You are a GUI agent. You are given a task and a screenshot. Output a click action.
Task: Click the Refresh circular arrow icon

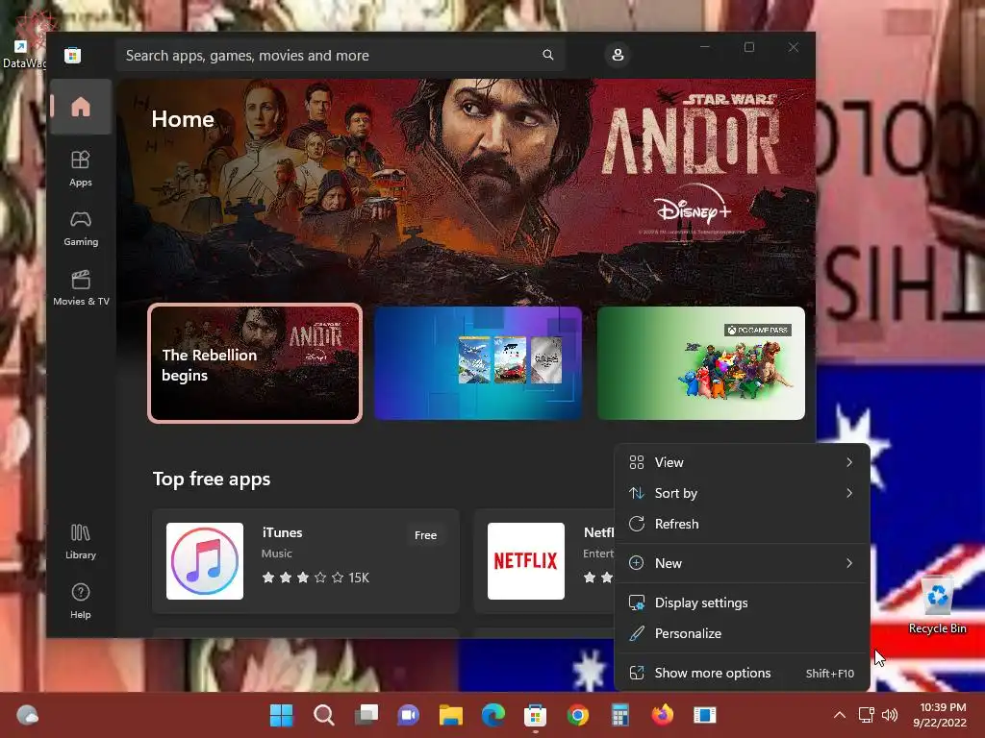[x=637, y=524]
